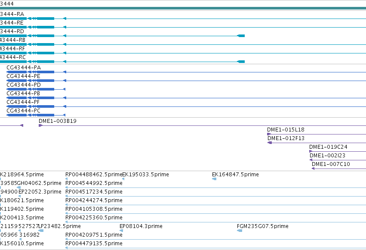Click the DME1-015L18 clone label
366x250 pixels.
[x=286, y=130]
